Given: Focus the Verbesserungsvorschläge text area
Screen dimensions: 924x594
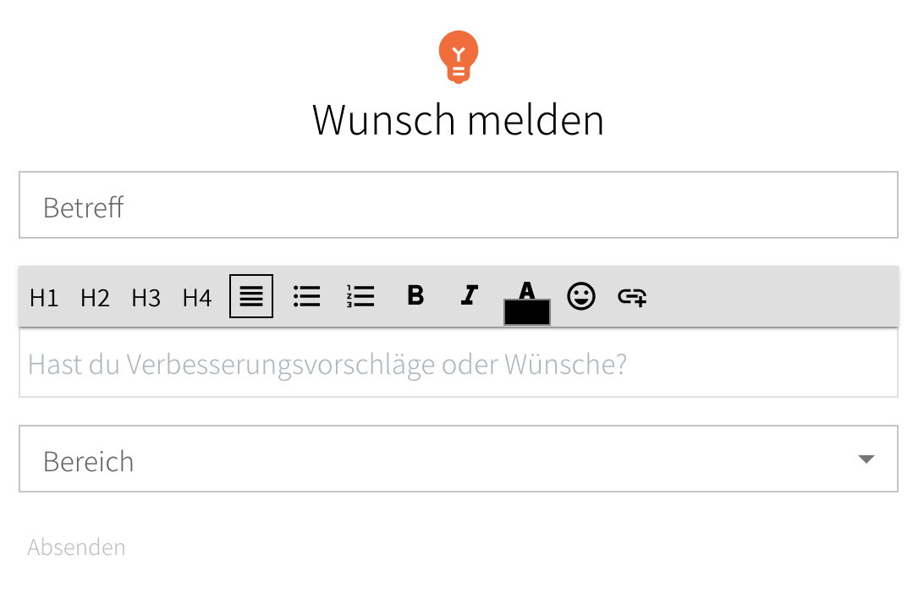Looking at the screenshot, I should pos(458,363).
